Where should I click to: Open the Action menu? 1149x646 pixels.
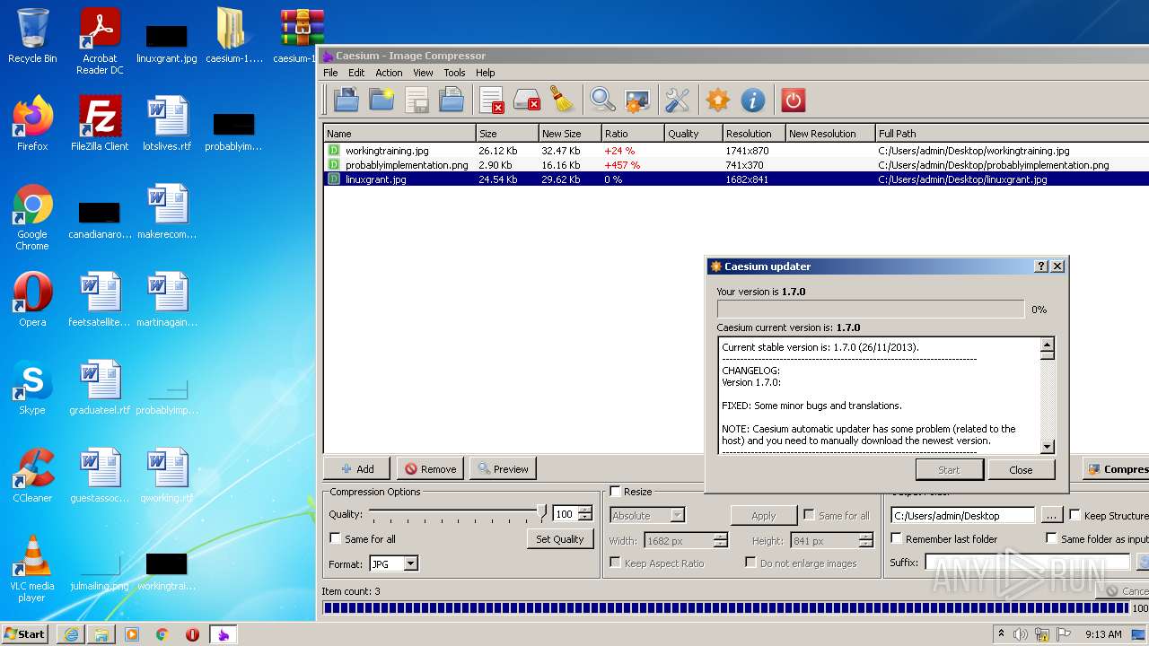tap(389, 73)
